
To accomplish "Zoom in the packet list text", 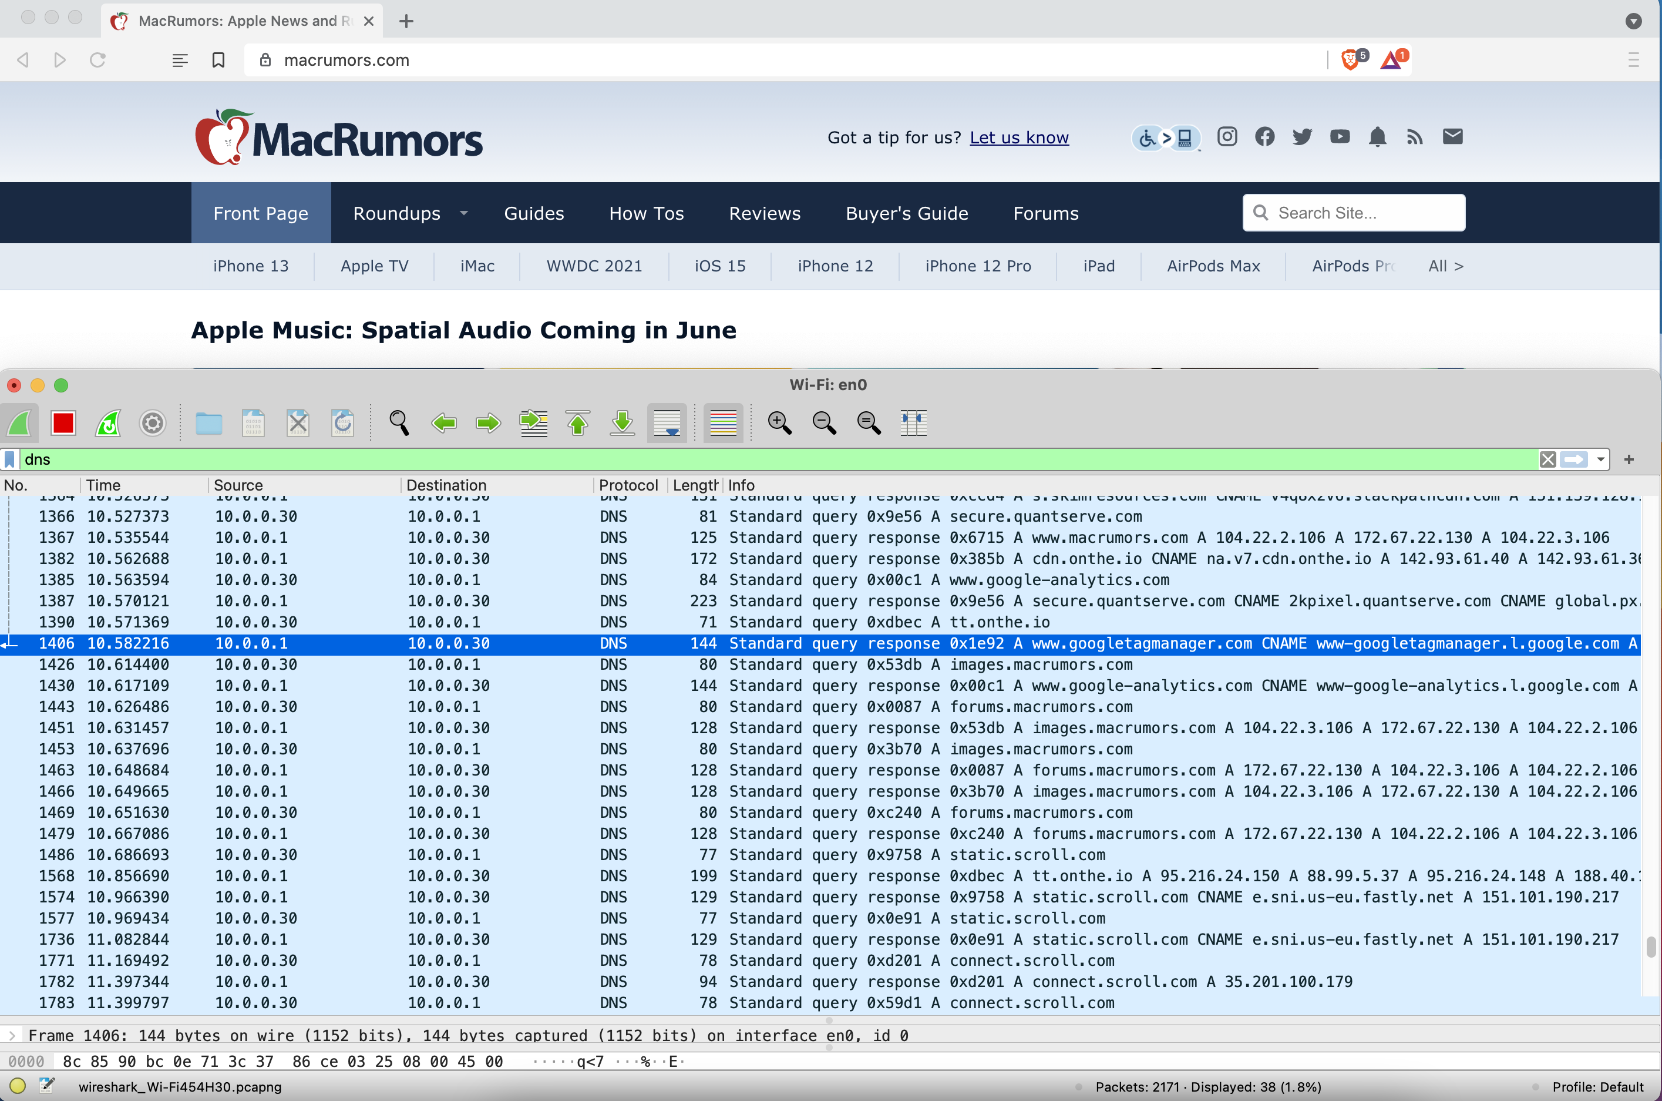I will (779, 422).
